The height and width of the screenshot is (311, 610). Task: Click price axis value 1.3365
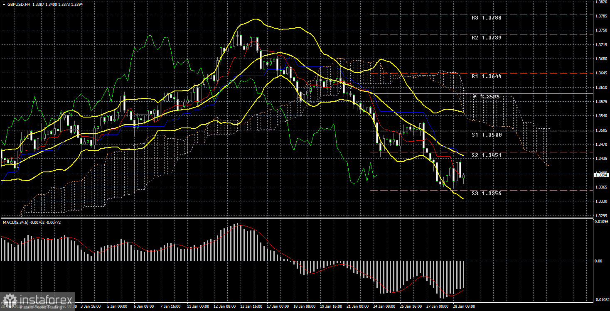(601, 187)
